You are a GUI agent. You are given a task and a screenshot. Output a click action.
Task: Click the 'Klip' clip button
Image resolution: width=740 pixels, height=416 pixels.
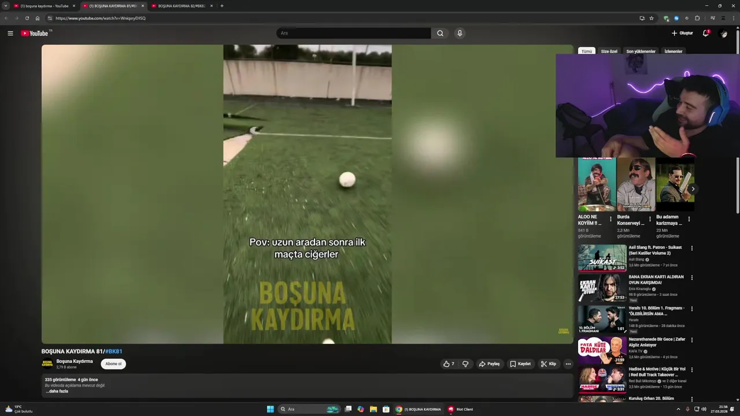click(x=549, y=364)
